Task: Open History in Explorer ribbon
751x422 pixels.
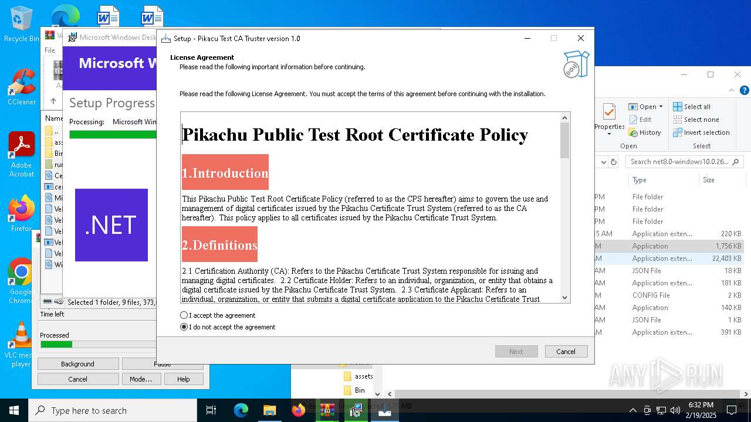Action: (x=645, y=132)
